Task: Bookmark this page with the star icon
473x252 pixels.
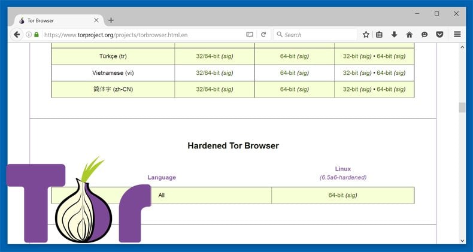Action: [366, 35]
